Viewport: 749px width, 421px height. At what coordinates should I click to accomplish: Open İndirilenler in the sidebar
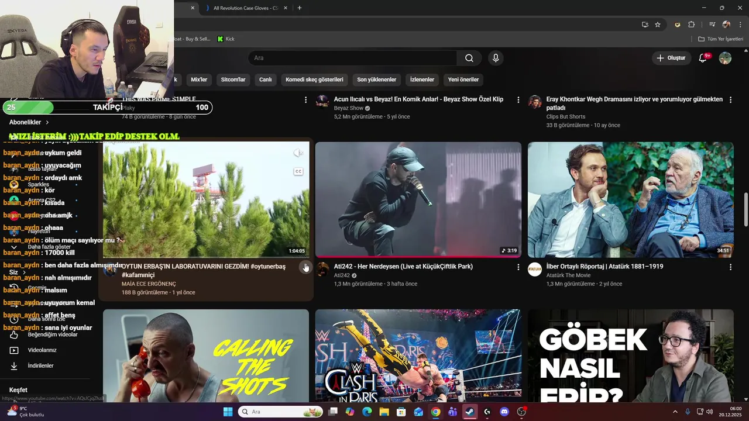(x=40, y=366)
